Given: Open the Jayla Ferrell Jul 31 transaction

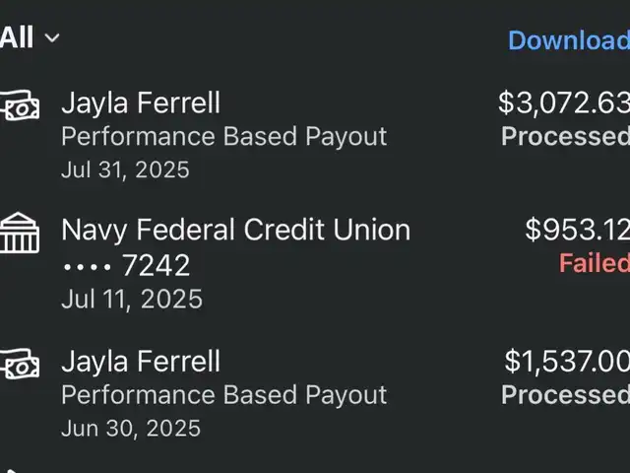Looking at the screenshot, I should click(x=315, y=135).
